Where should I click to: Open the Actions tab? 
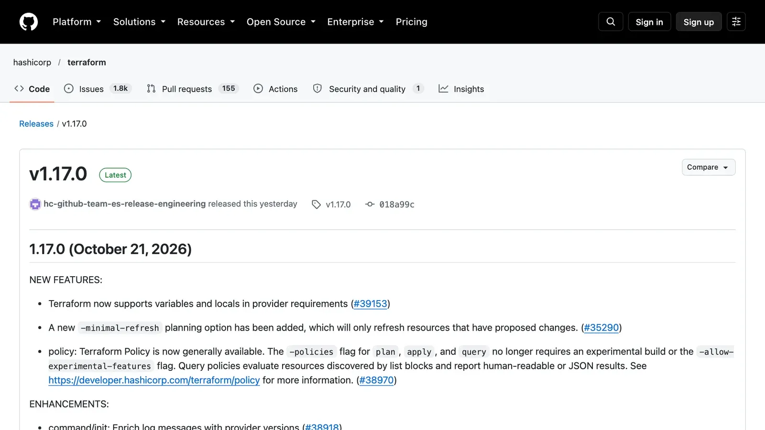(x=275, y=89)
